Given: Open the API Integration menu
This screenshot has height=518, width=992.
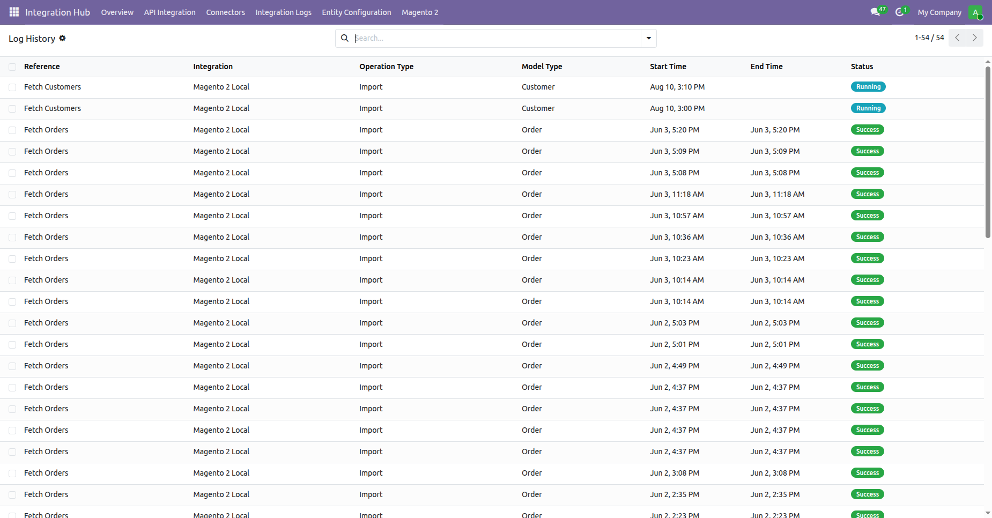Looking at the screenshot, I should pyautogui.click(x=169, y=12).
